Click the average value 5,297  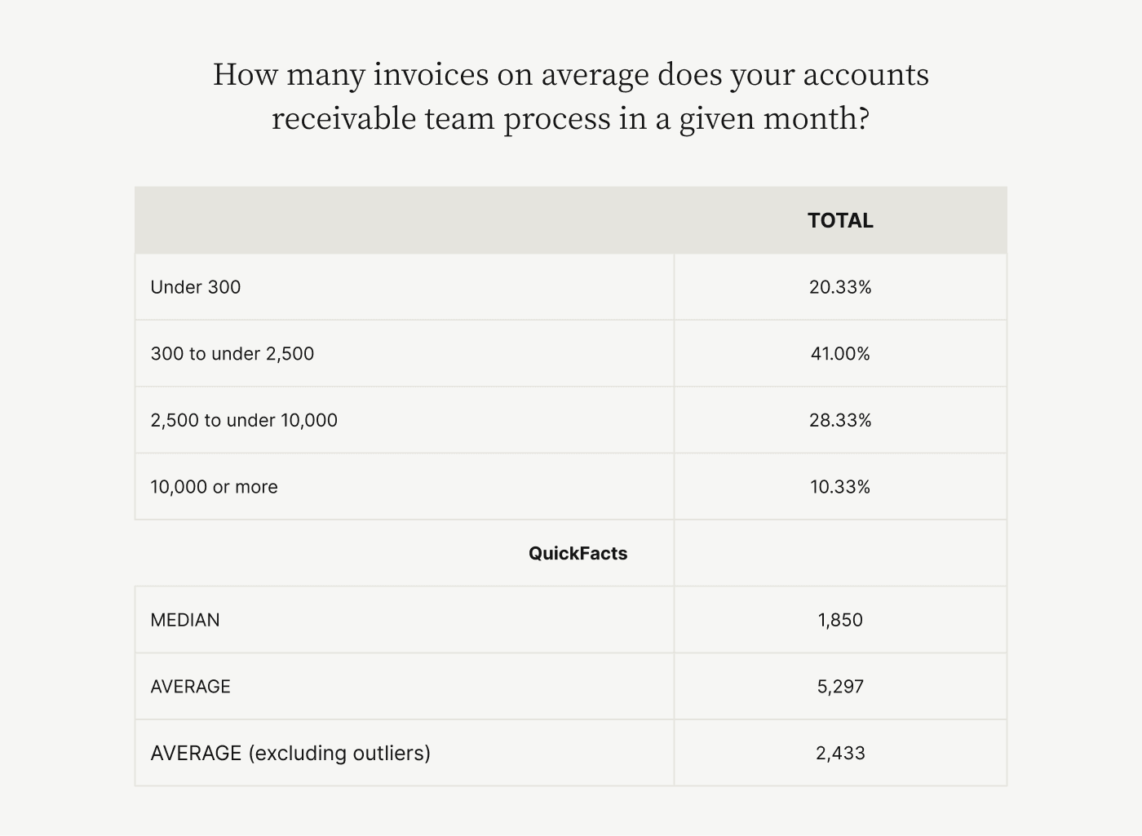click(840, 687)
